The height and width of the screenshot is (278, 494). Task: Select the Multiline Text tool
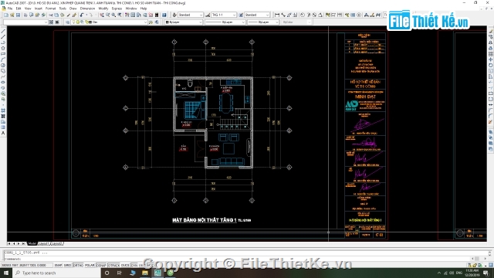pyautogui.click(x=3, y=134)
